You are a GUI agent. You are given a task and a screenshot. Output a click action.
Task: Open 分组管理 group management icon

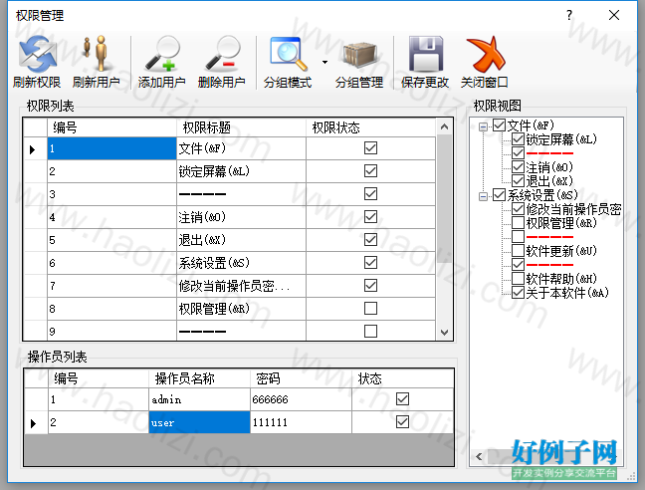359,55
